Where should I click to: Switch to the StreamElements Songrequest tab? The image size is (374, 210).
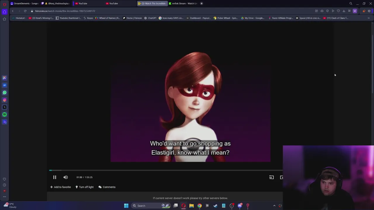point(25,3)
